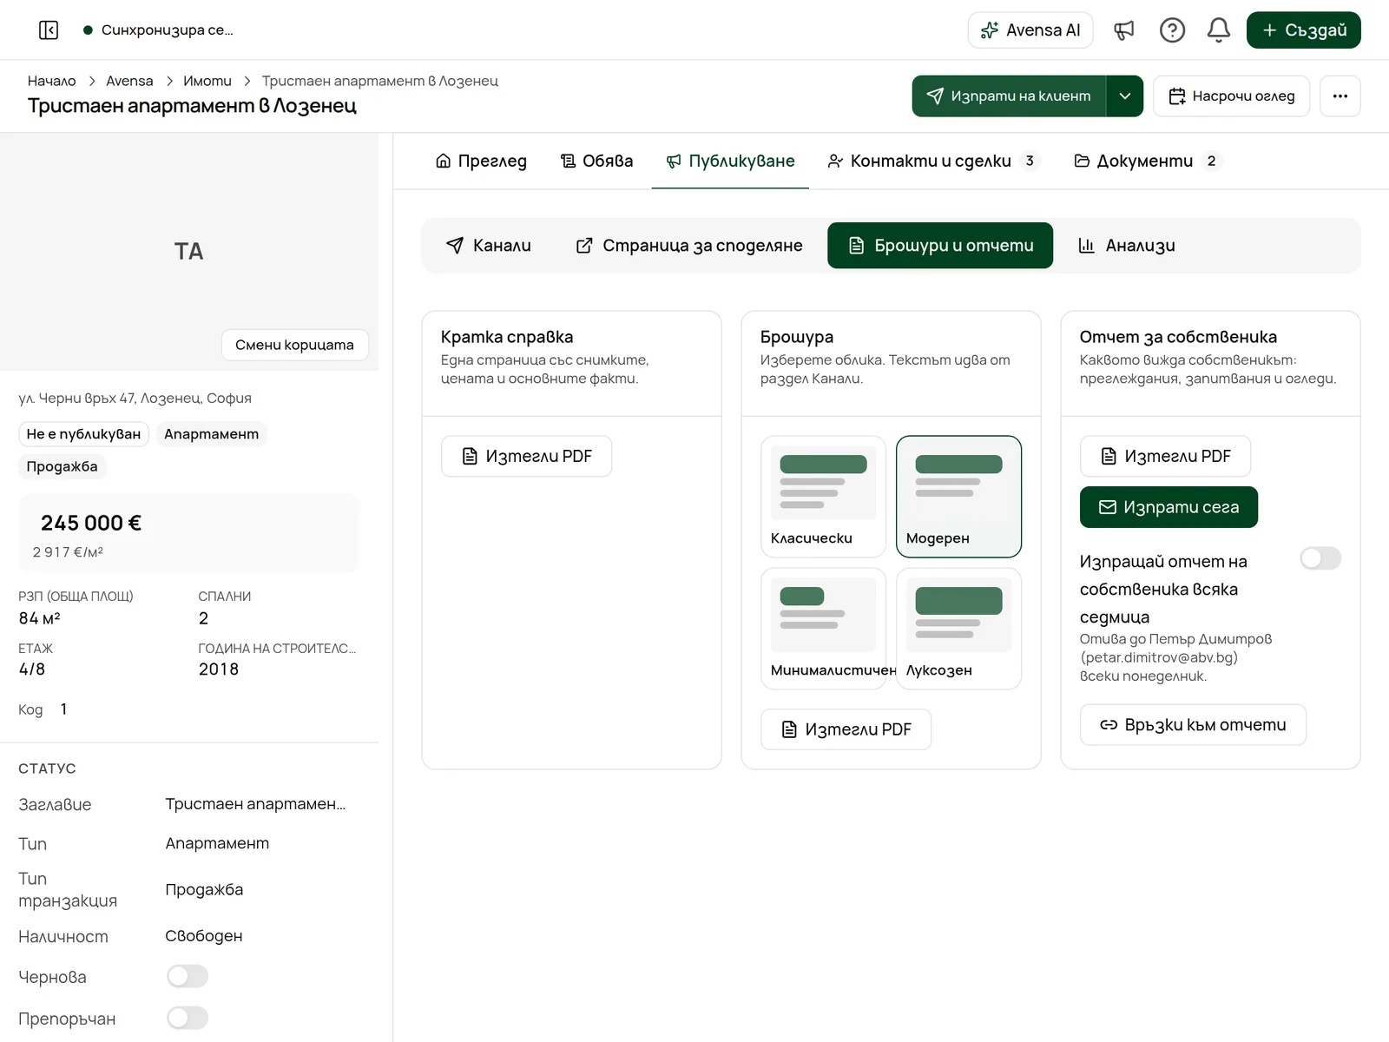Click the TA cover placeholder

[188, 251]
